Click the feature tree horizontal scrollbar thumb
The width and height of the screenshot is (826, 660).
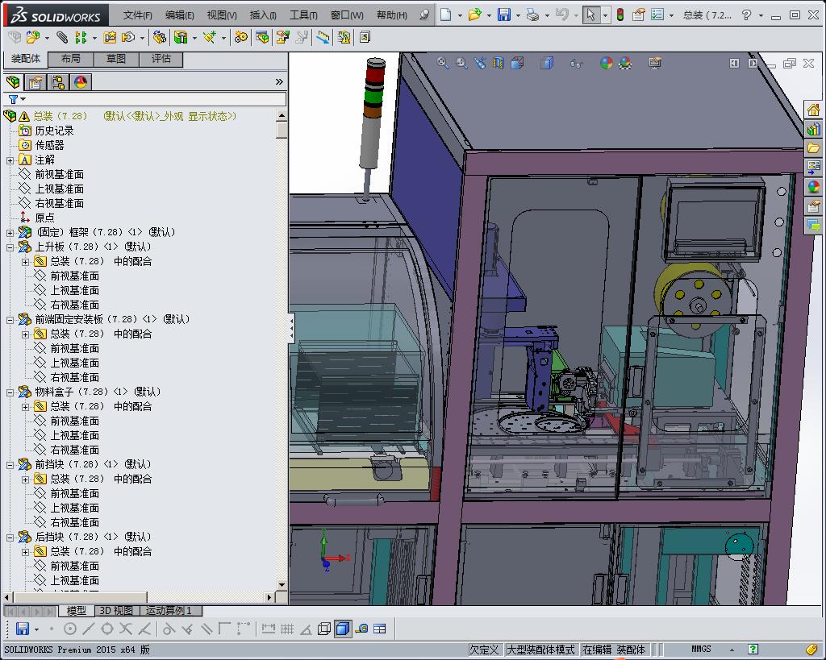(x=80, y=597)
